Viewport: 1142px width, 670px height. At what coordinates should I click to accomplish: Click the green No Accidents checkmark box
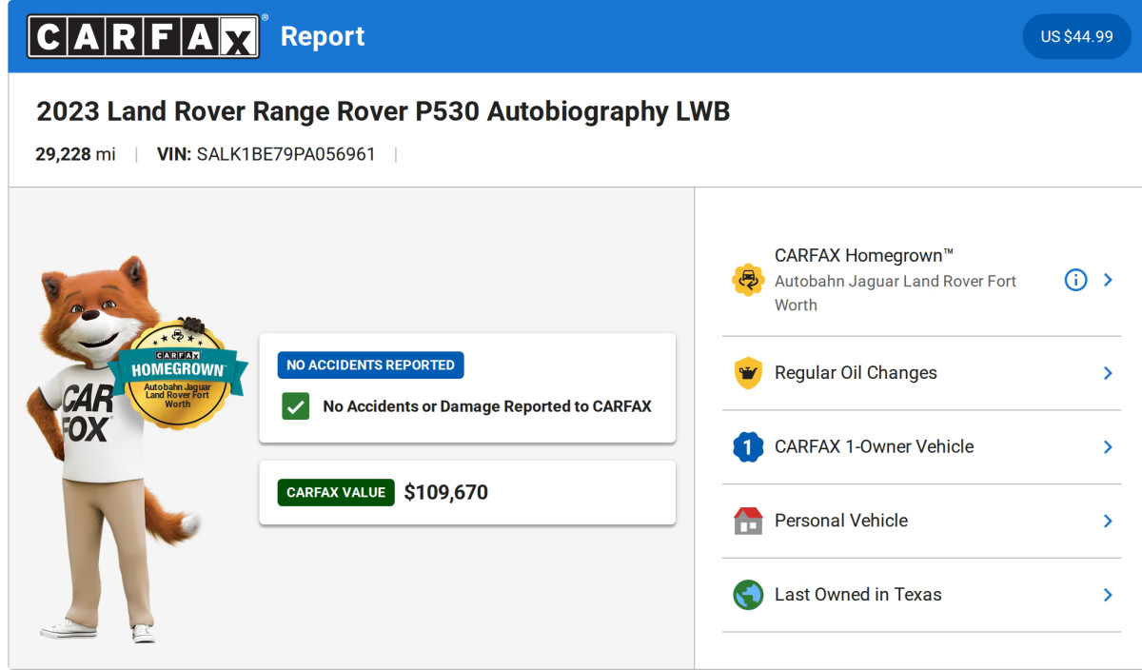295,406
